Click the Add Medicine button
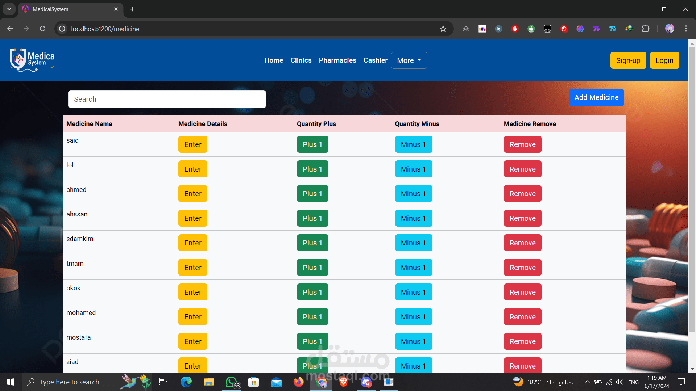The image size is (696, 391). tap(596, 98)
